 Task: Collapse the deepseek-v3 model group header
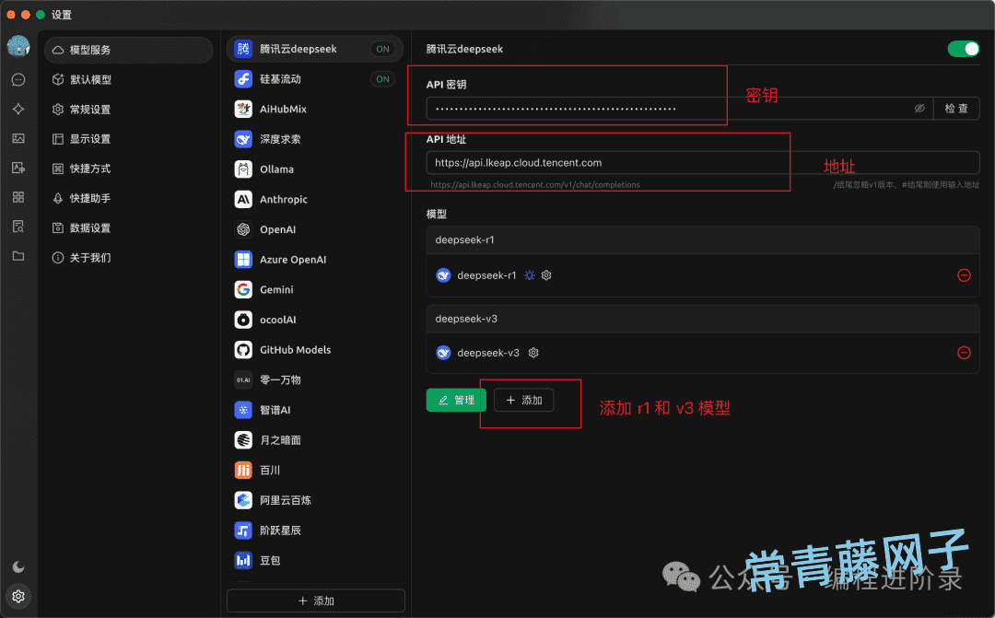[702, 319]
